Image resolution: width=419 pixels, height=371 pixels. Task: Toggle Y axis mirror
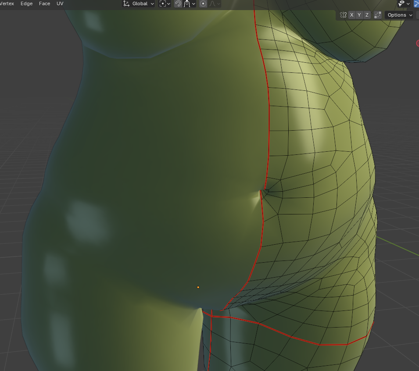pyautogui.click(x=359, y=15)
